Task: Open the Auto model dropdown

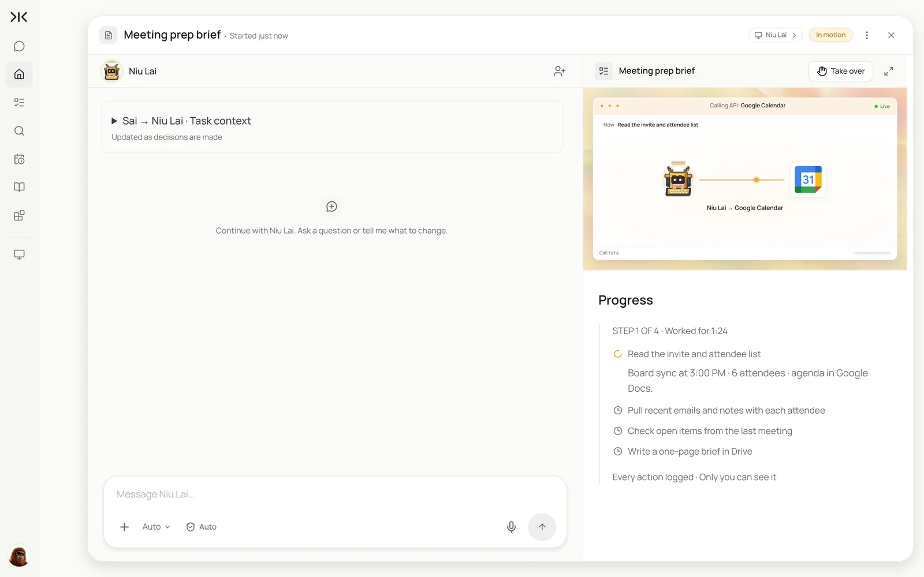Action: coord(156,527)
